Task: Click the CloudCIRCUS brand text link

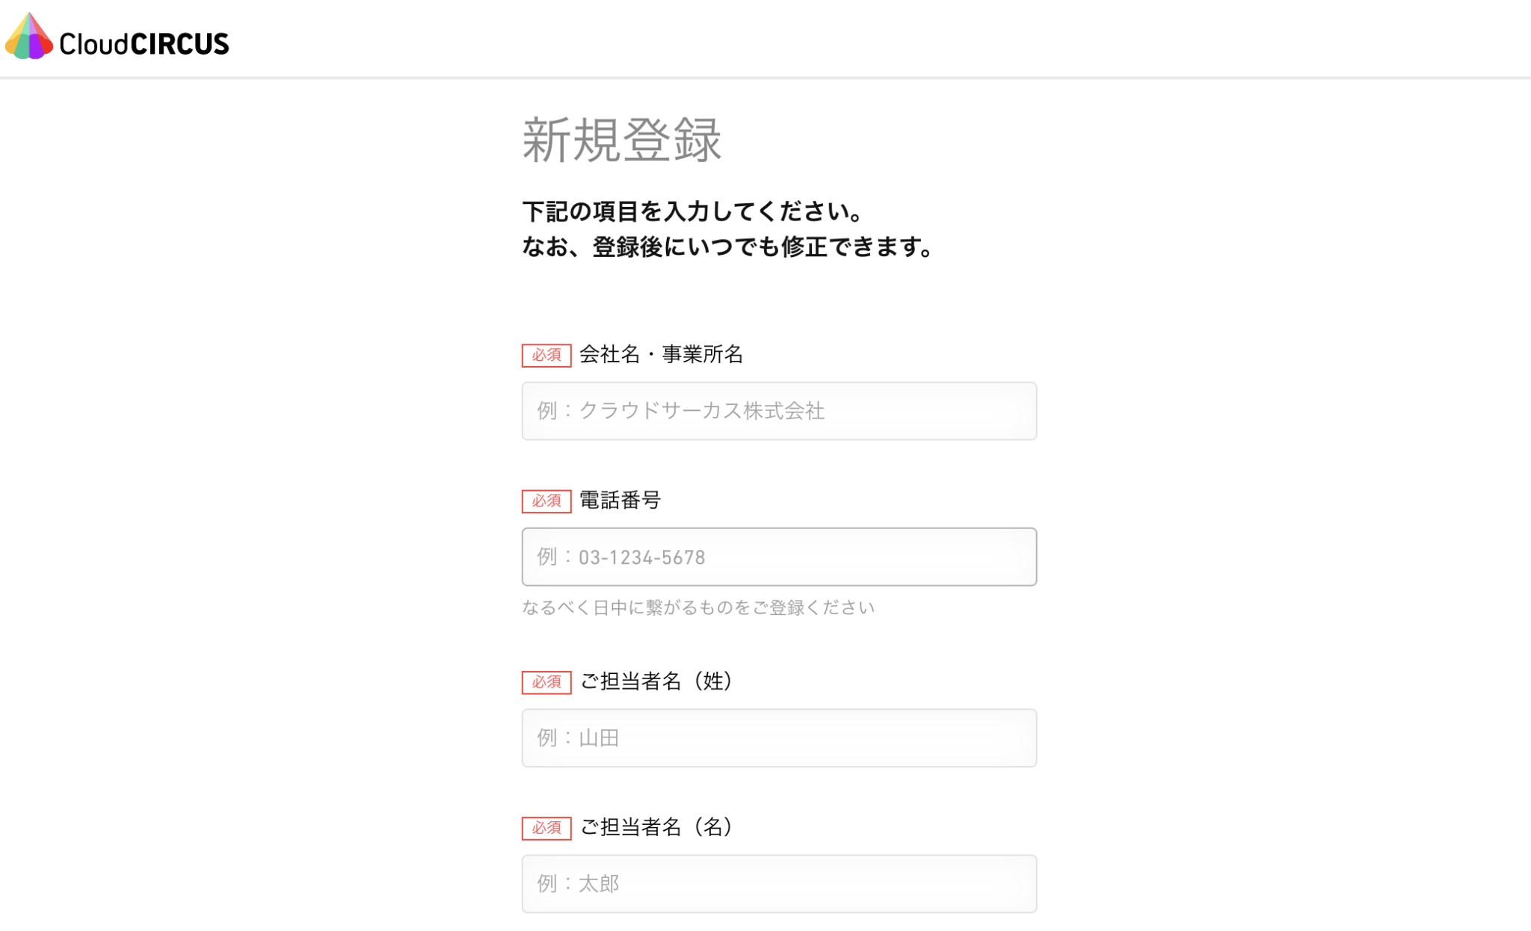Action: click(x=144, y=43)
